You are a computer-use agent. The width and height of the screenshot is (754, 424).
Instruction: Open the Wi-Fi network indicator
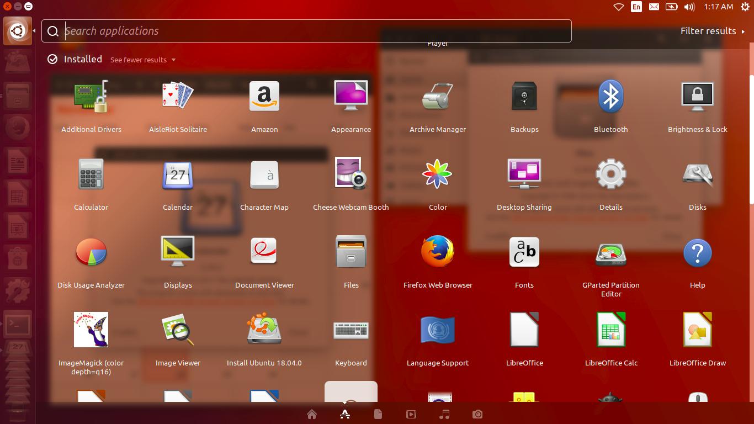tap(619, 7)
